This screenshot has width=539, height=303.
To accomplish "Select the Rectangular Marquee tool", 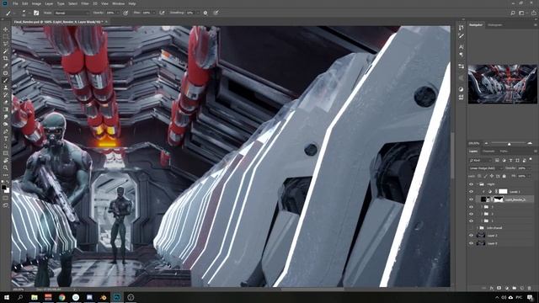I will 6,37.
